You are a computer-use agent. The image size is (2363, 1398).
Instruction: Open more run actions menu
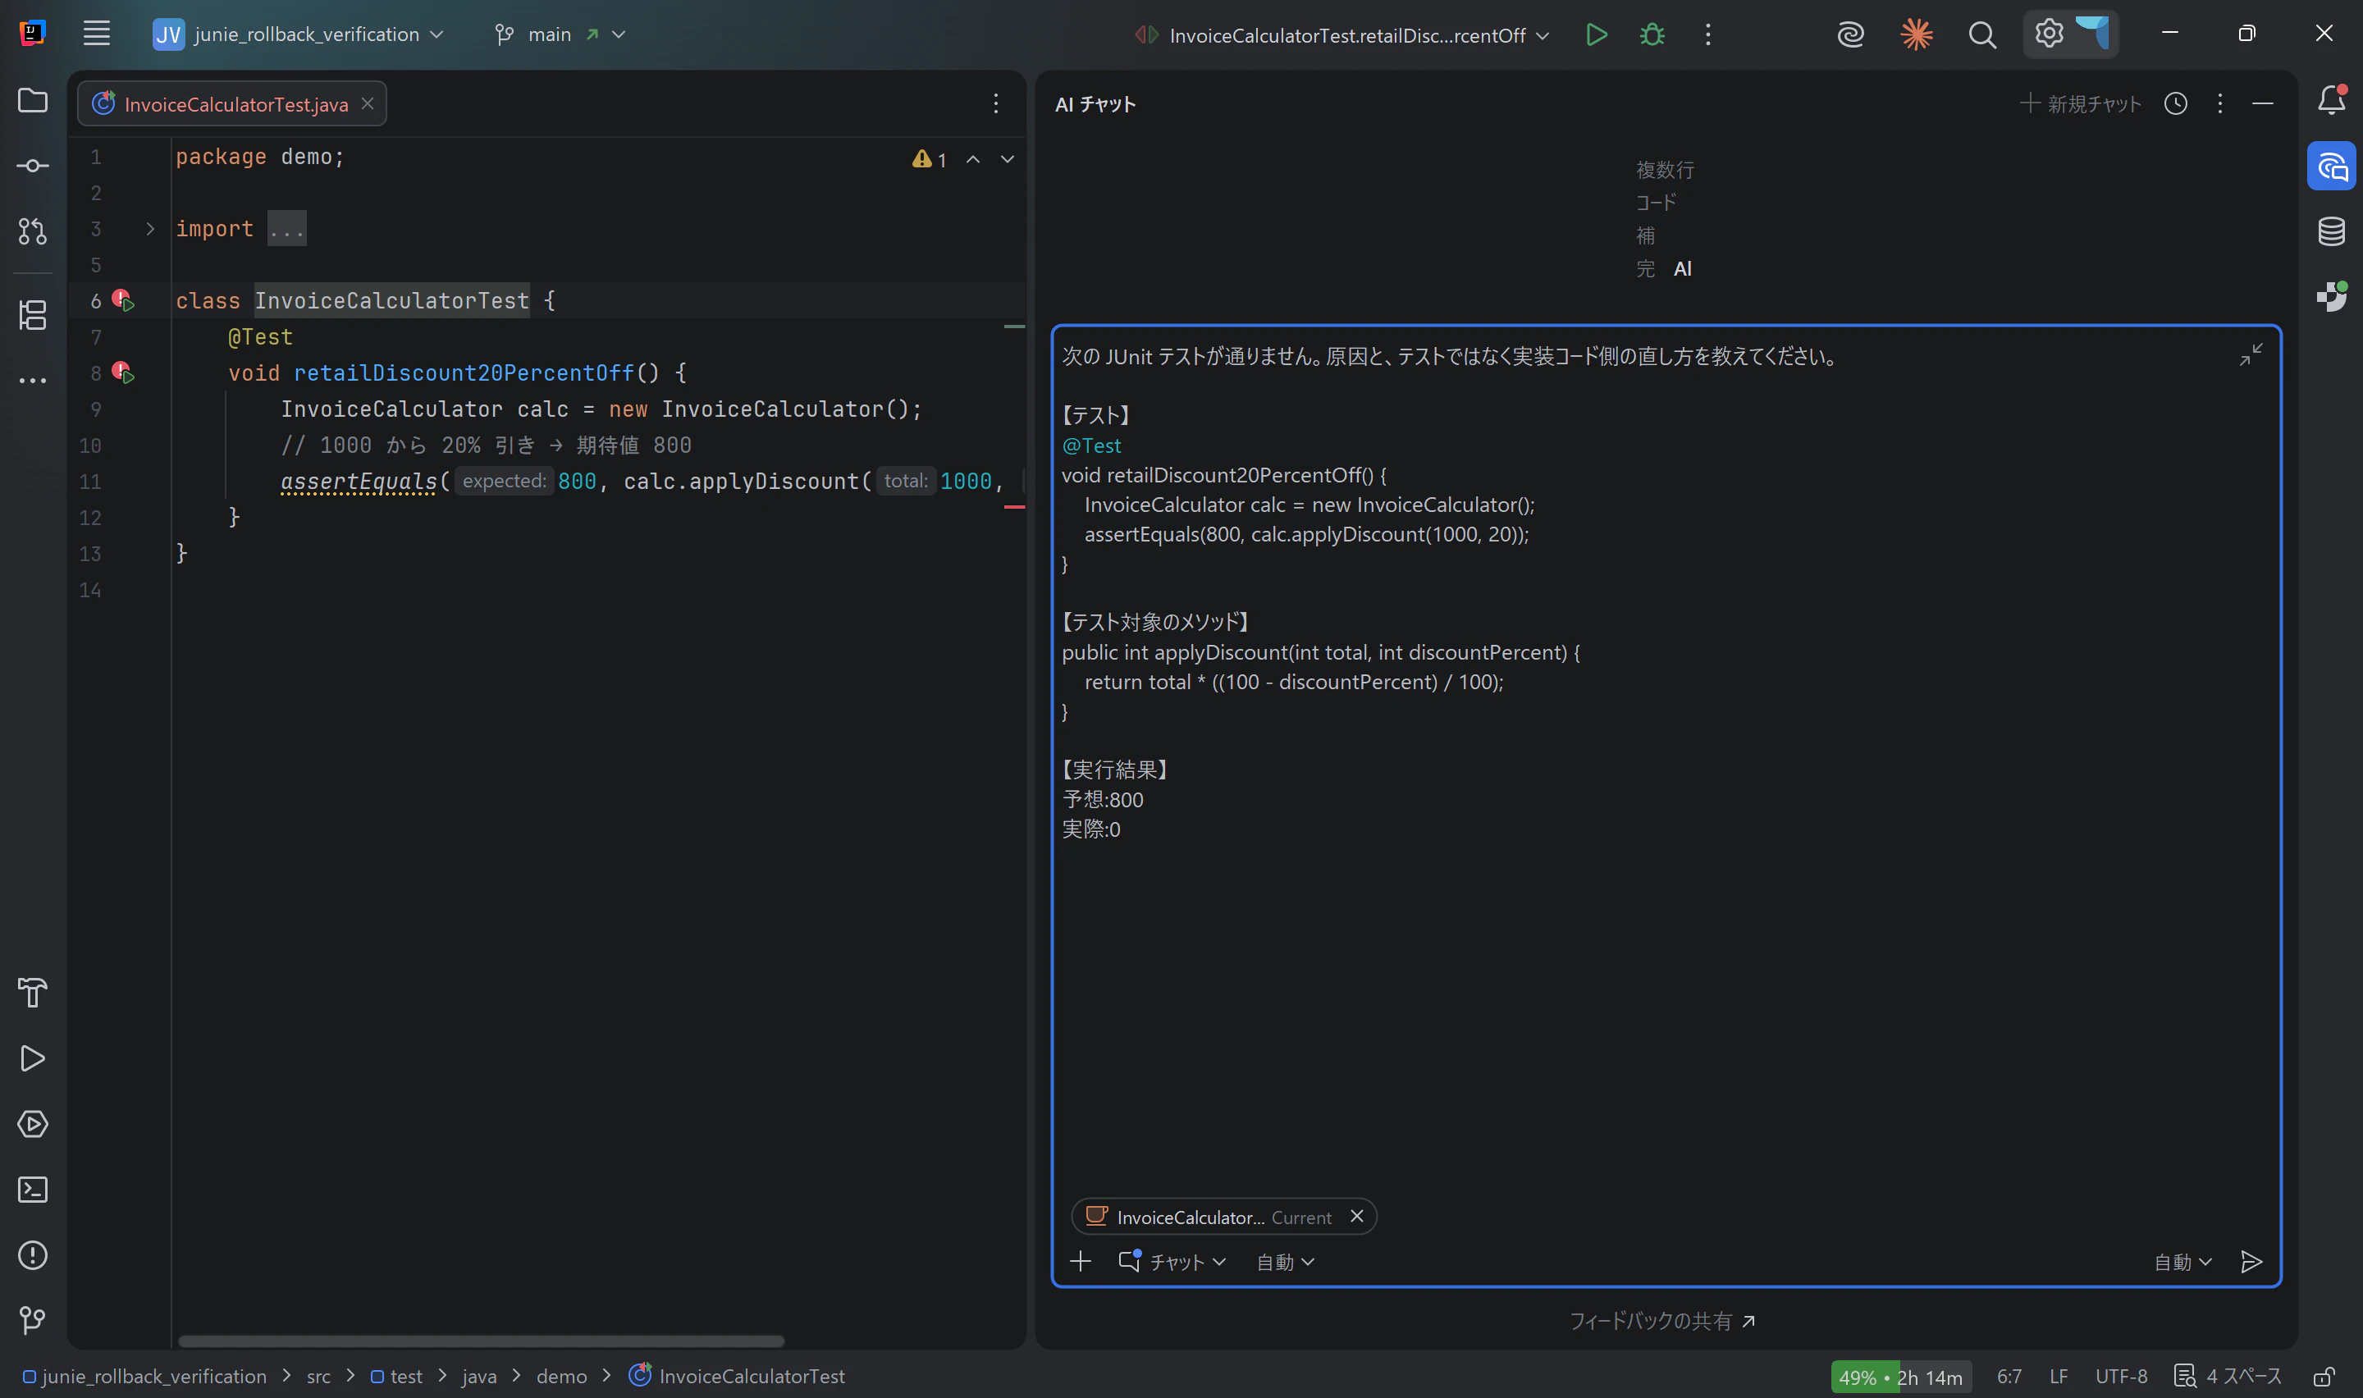point(1707,34)
